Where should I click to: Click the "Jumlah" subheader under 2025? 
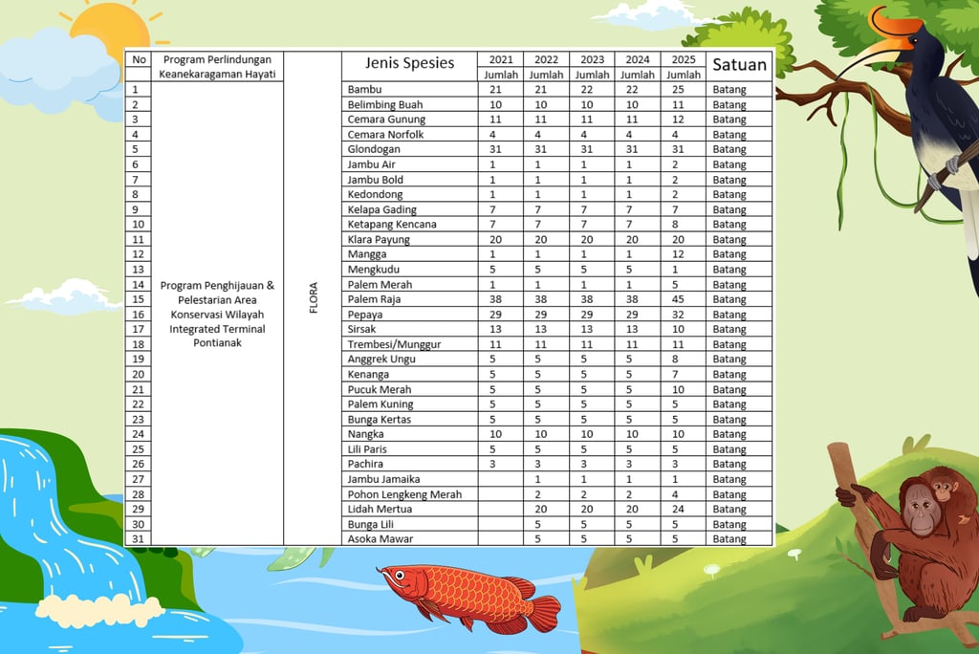click(x=683, y=75)
